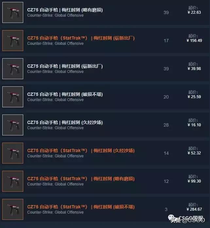
Task: Click the 久经沙场 non-StatTrak weapon image
Action: pos(13,125)
